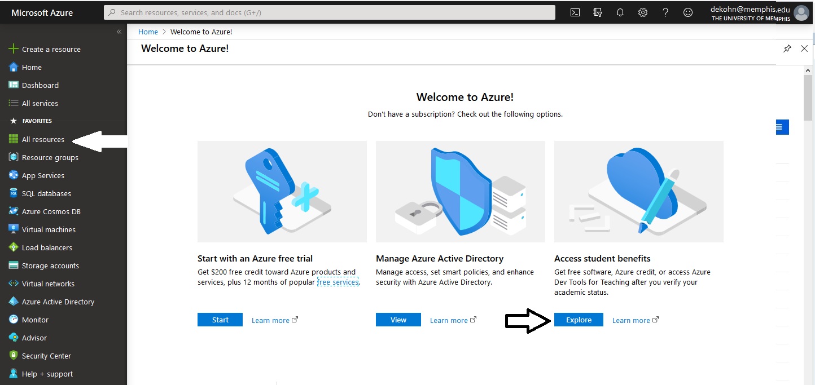Click the Create a resource plus icon
This screenshot has width=815, height=385.
pyautogui.click(x=14, y=49)
